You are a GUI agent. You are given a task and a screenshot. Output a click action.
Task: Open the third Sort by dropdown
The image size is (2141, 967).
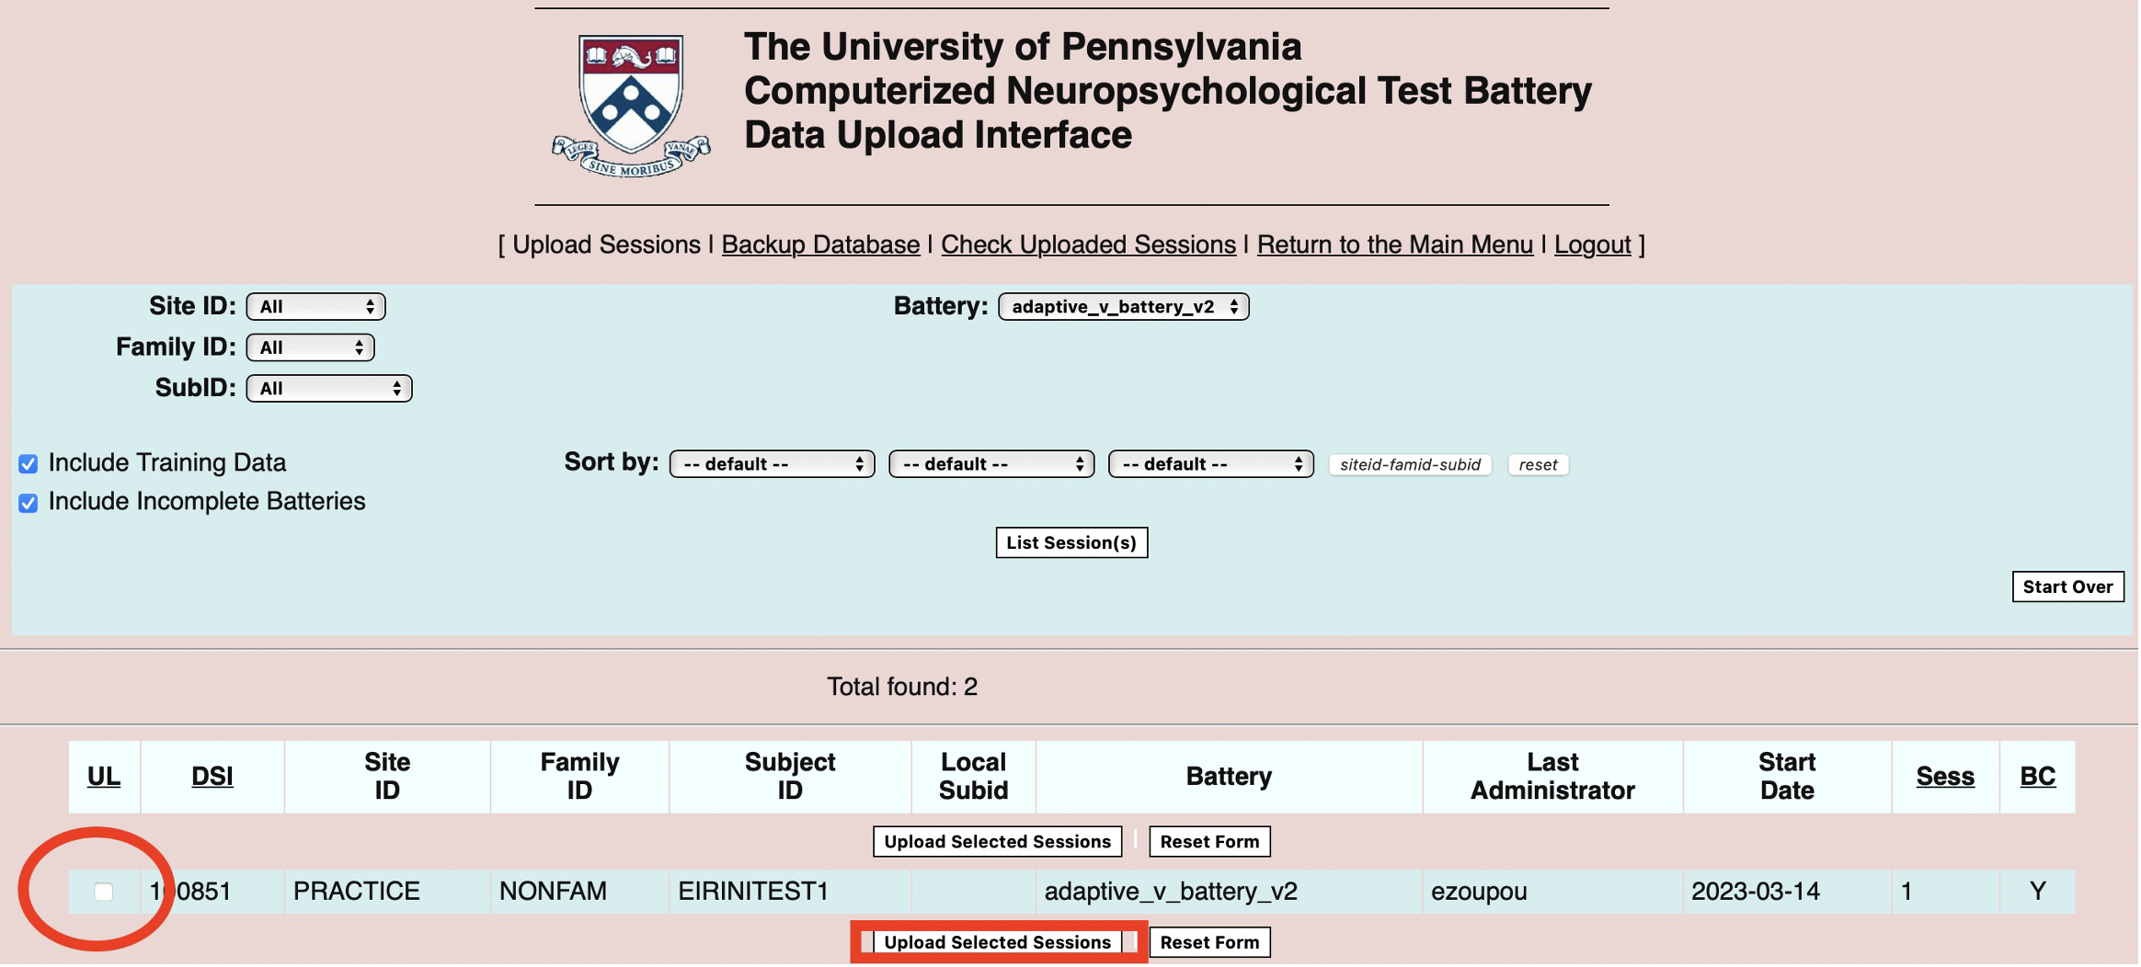[x=1210, y=464]
